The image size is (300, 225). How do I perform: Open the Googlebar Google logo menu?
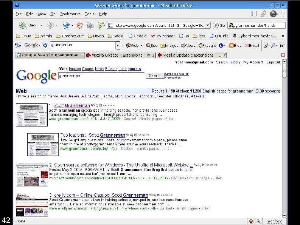click(32, 45)
